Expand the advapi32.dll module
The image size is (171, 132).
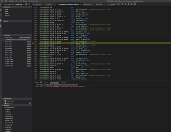coord(17,125)
